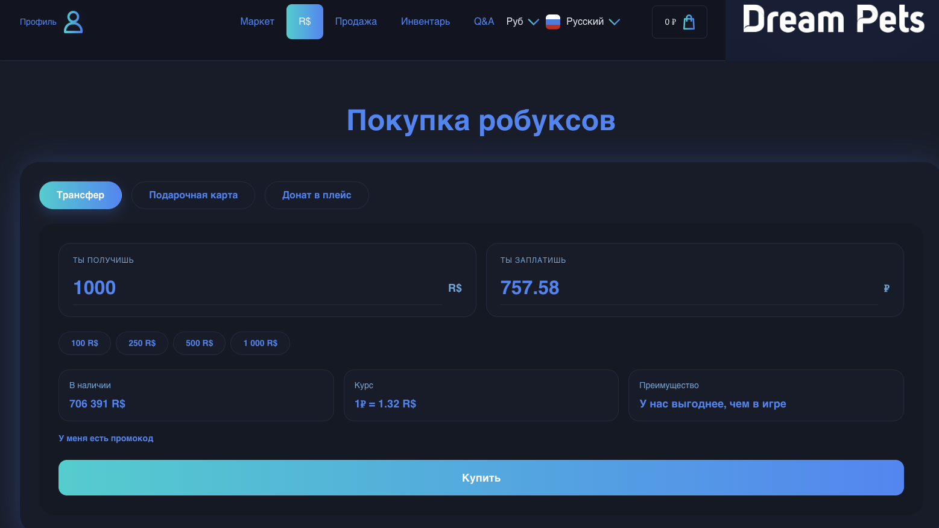Click the Покупка робуксов heading
Viewport: 939px width, 528px height.
click(x=481, y=121)
